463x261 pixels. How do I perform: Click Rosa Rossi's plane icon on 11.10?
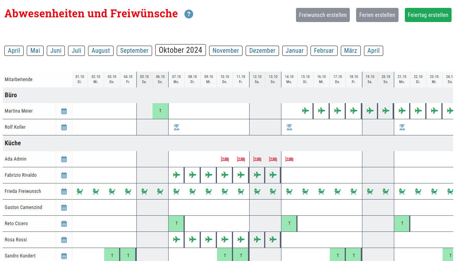[x=241, y=239]
